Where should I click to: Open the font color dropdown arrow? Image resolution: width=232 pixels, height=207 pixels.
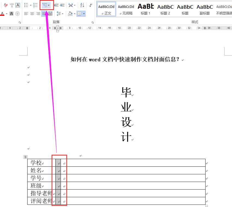click(x=6, y=13)
